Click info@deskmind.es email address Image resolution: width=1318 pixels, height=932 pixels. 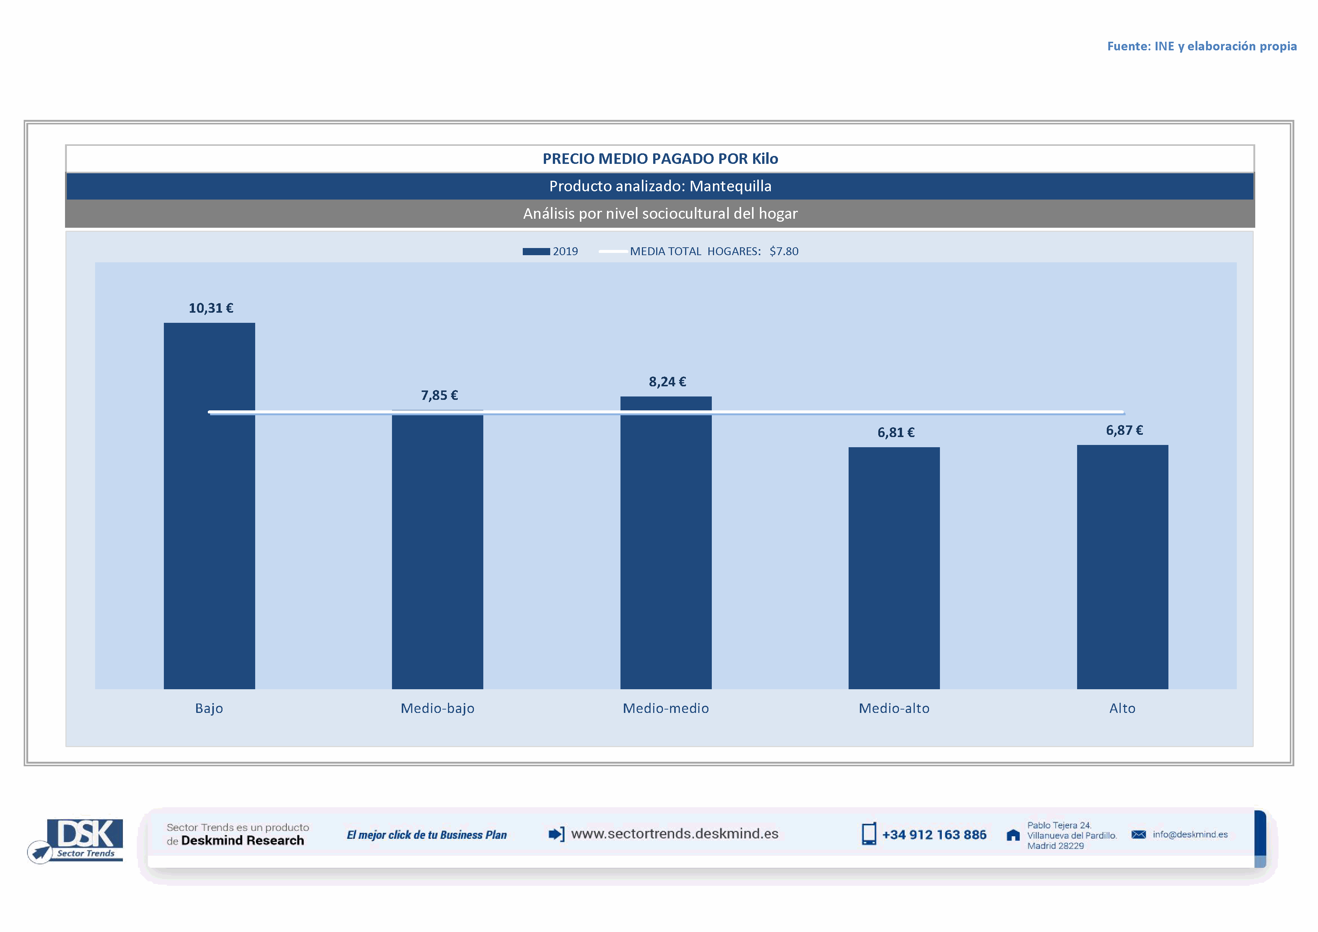pos(1190,834)
